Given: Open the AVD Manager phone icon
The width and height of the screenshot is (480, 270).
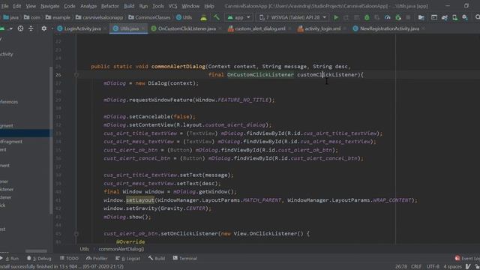Looking at the screenshot, I should (455, 17).
